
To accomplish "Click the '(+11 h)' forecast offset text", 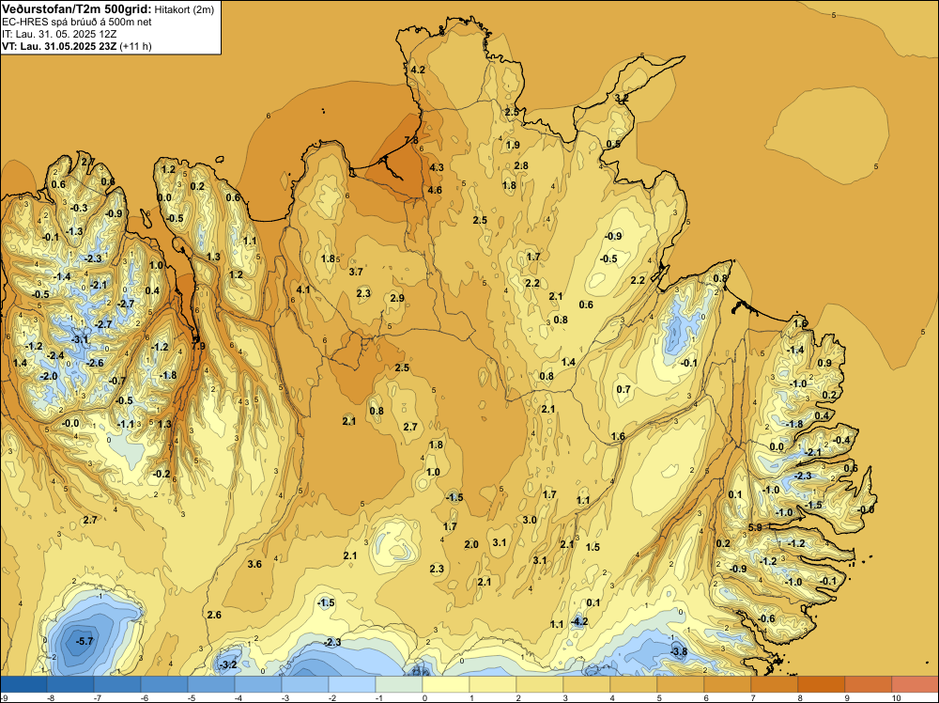I will (136, 46).
